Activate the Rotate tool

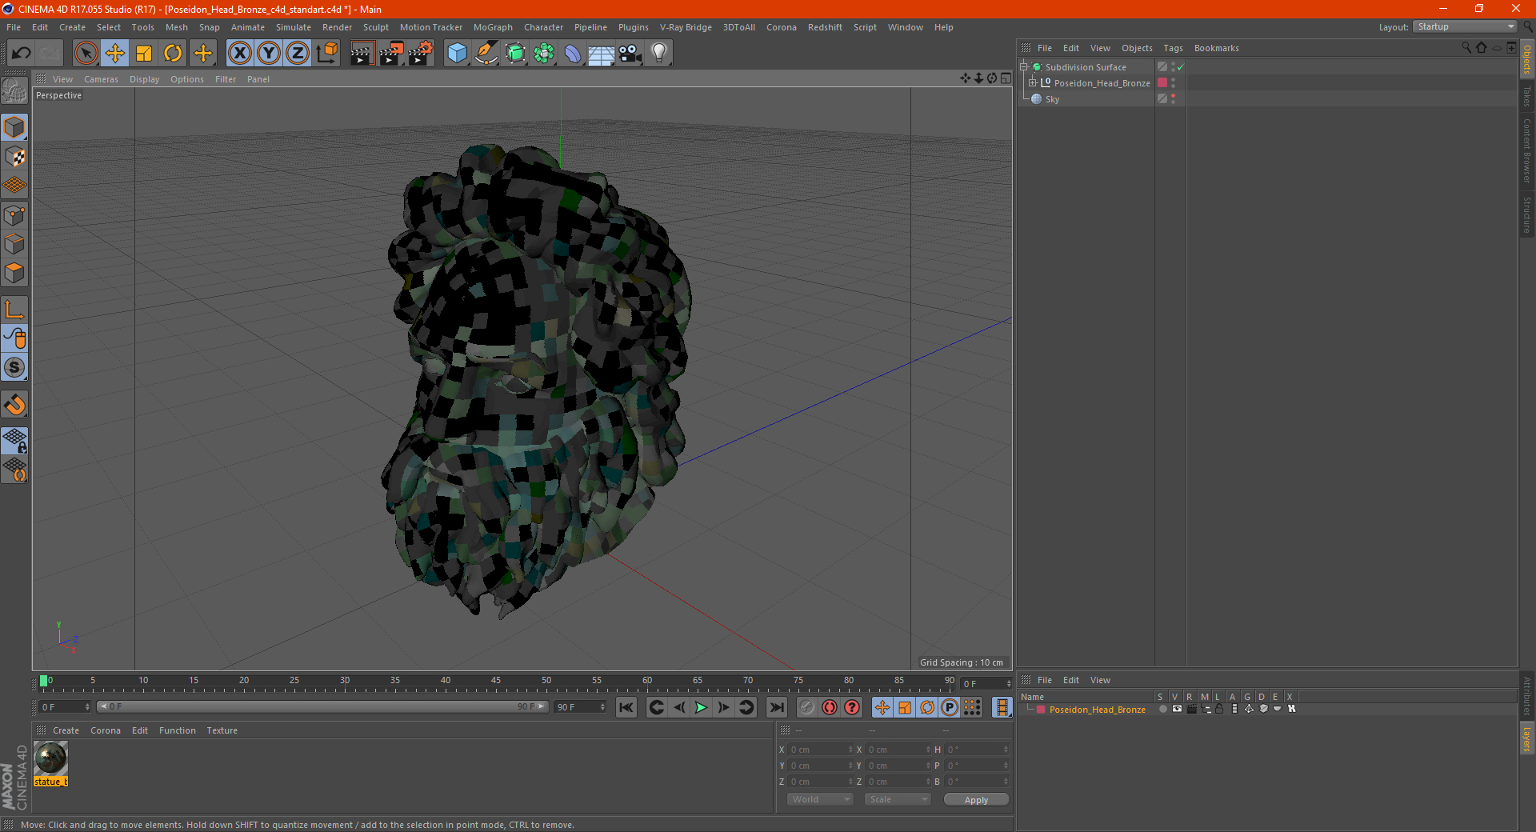[x=173, y=54]
